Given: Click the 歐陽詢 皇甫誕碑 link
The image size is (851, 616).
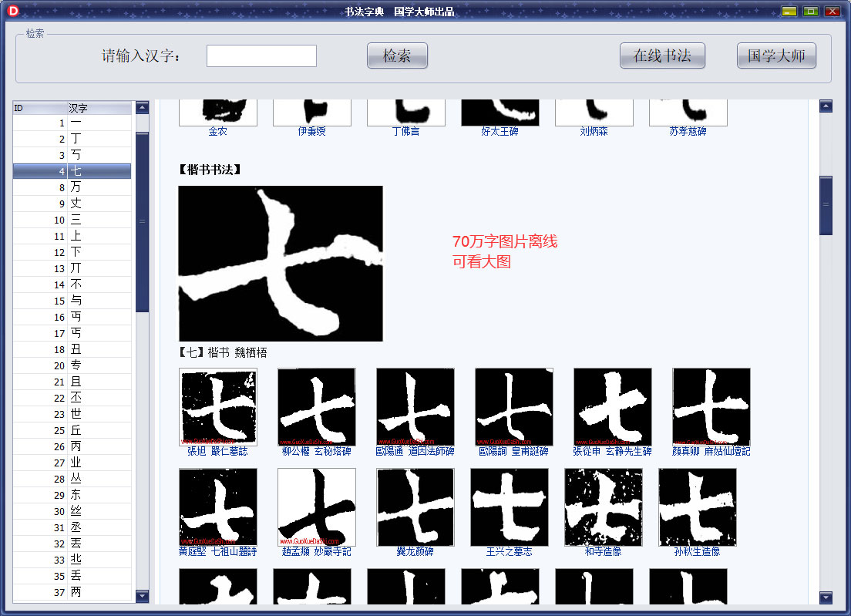Looking at the screenshot, I should click(x=513, y=452).
